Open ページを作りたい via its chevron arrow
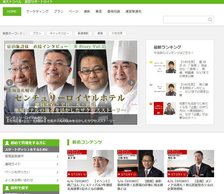The width and height of the screenshot is (224, 194). tap(57, 172)
